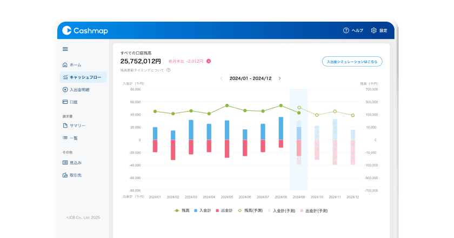
Task: Toggle 残高 legend series
Action: pos(182,210)
